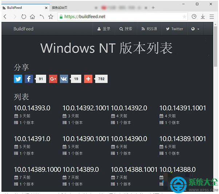Share via the Twitter bird icon

[x=18, y=79]
